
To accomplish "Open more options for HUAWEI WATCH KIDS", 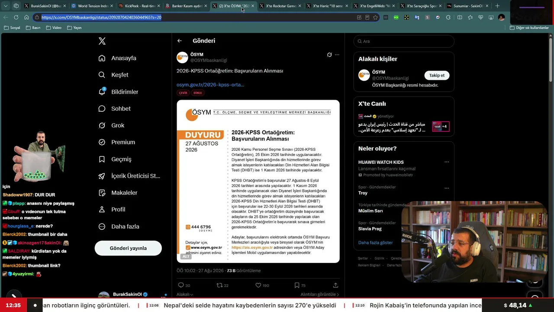I will coord(447,162).
